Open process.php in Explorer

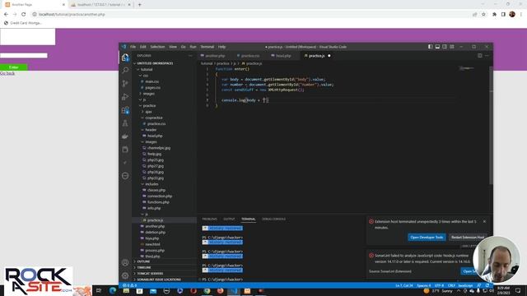pyautogui.click(x=155, y=250)
